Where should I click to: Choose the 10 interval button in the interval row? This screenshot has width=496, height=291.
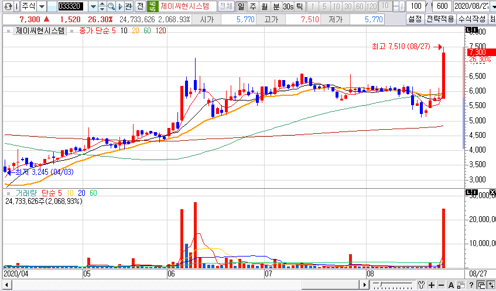(336, 6)
